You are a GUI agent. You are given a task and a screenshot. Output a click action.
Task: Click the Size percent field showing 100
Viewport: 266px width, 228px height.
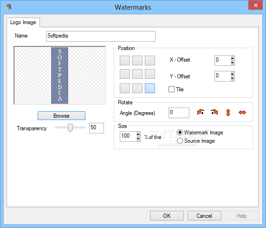[x=128, y=137]
